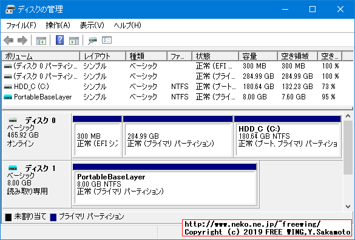
Task: Click the navy プライマリ パーティション legend swatch
Action: (53, 218)
